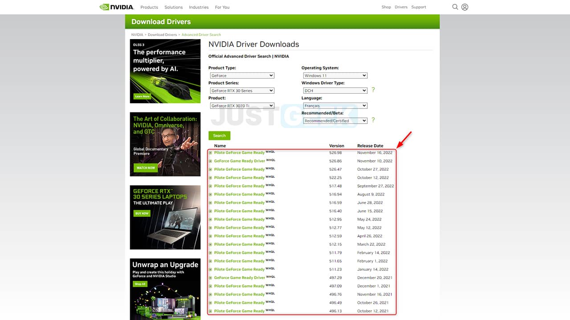Expand the driver row version 496.13
This screenshot has height=320, width=570.
[211, 311]
